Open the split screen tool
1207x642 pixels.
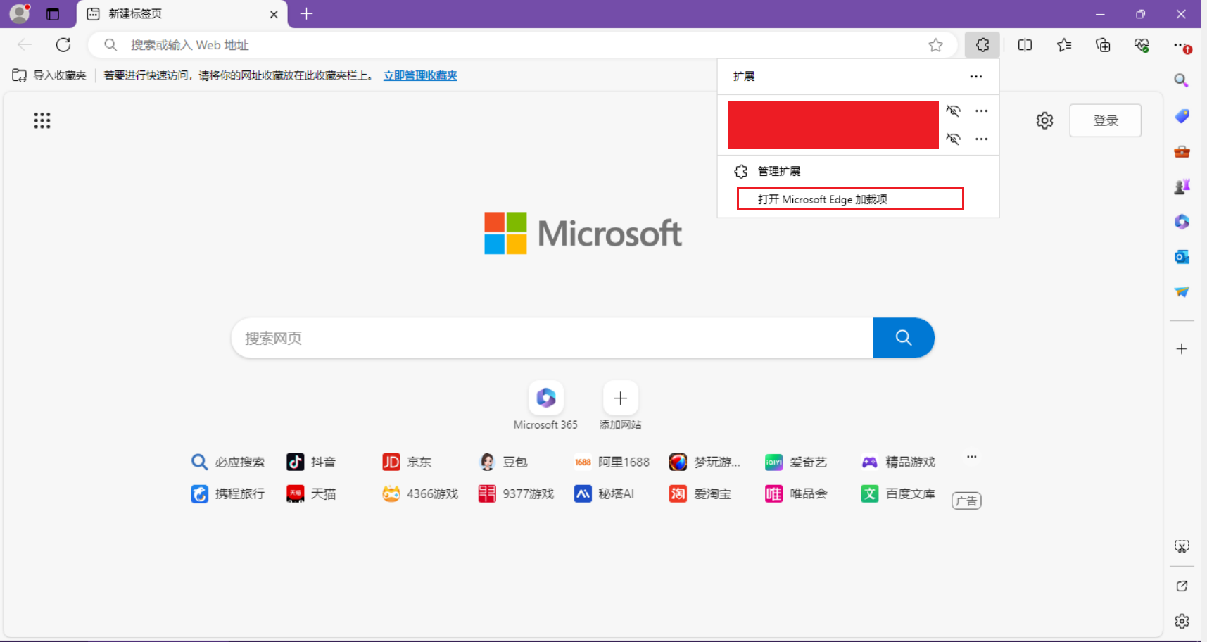pyautogui.click(x=1025, y=45)
